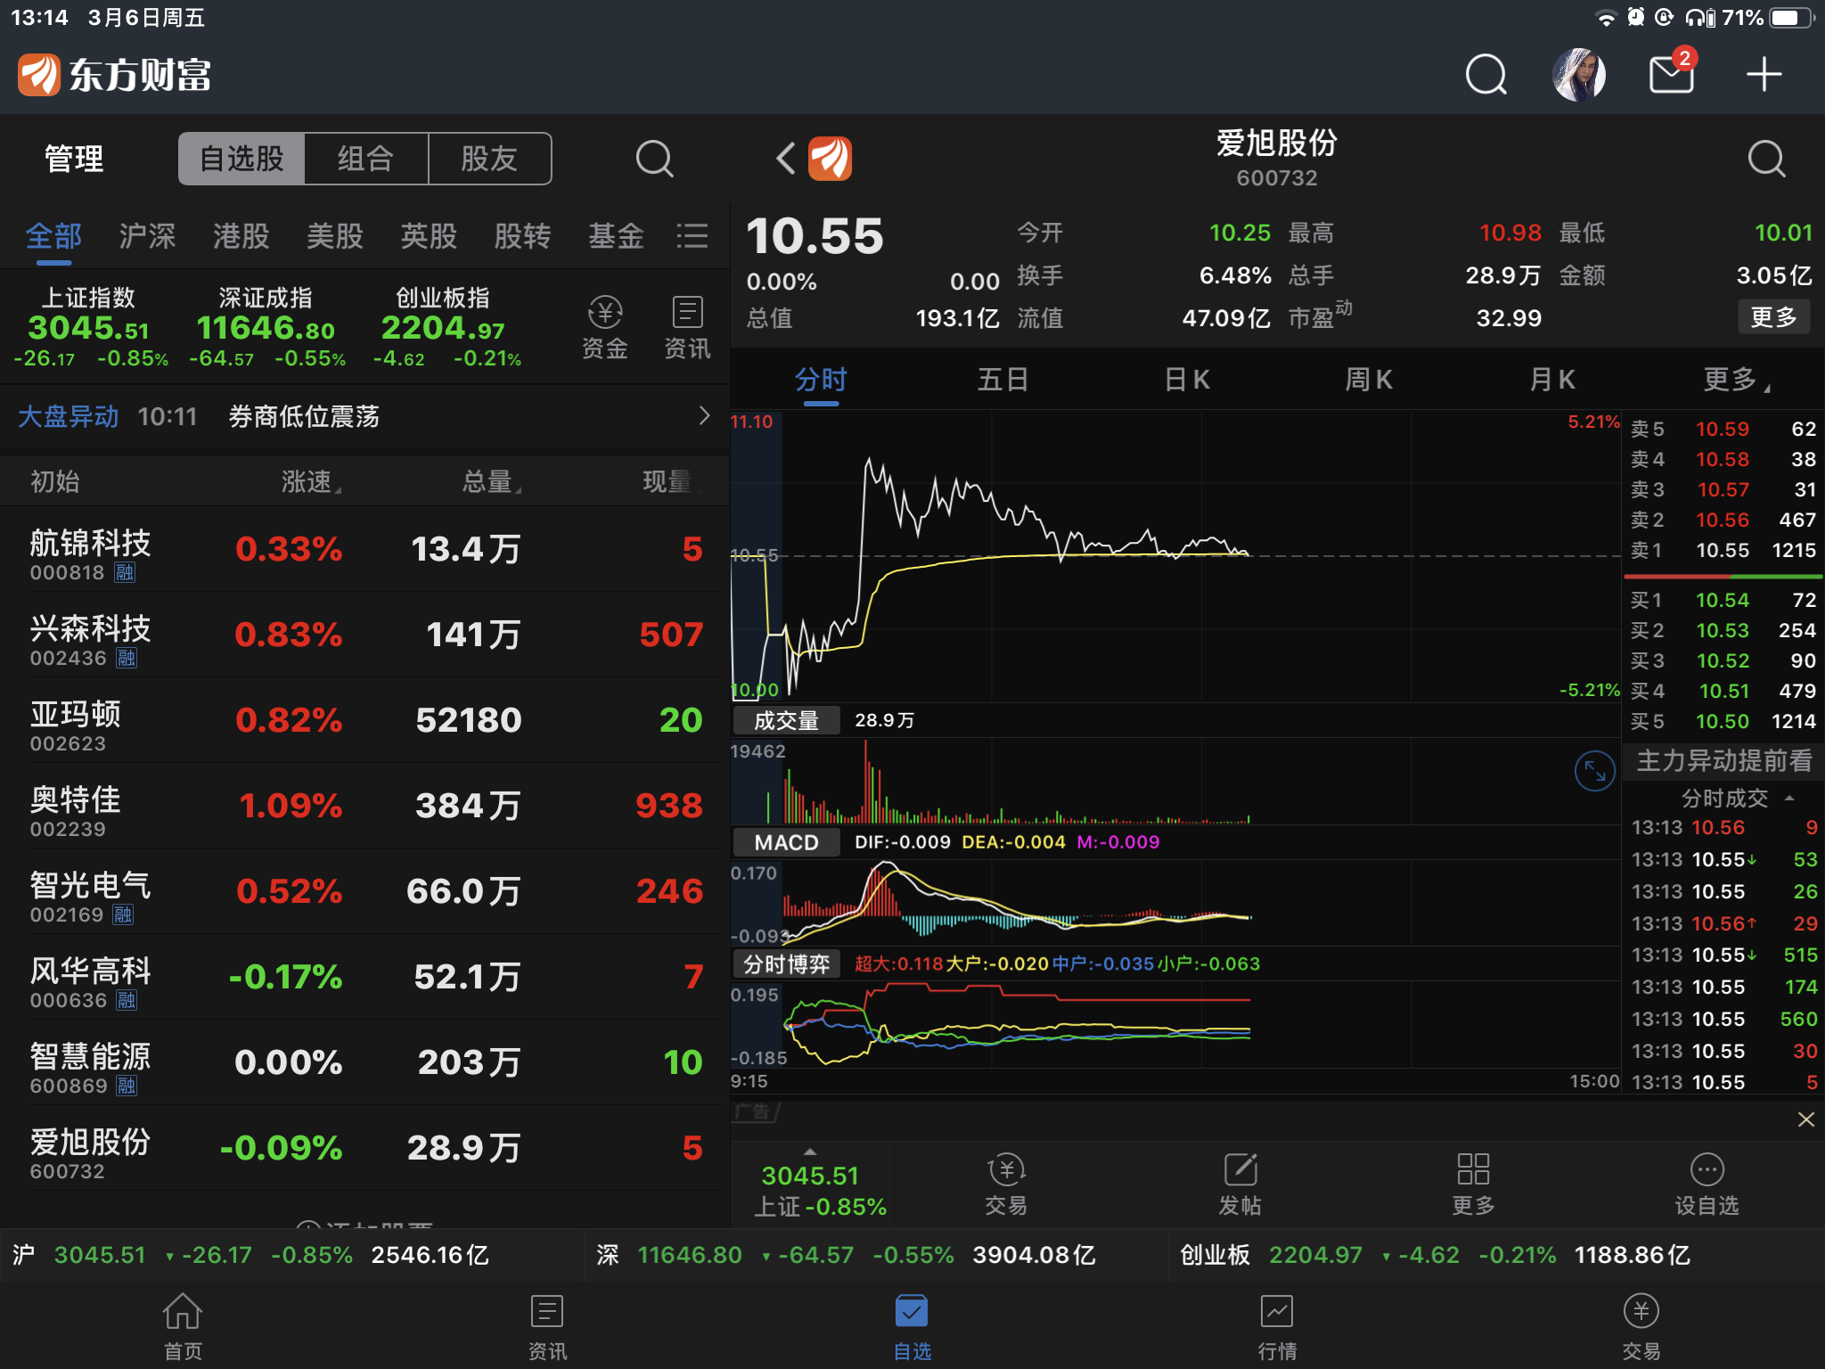The image size is (1825, 1369).
Task: Click Eastmoney 东方财富 app logo
Action: pyautogui.click(x=115, y=75)
